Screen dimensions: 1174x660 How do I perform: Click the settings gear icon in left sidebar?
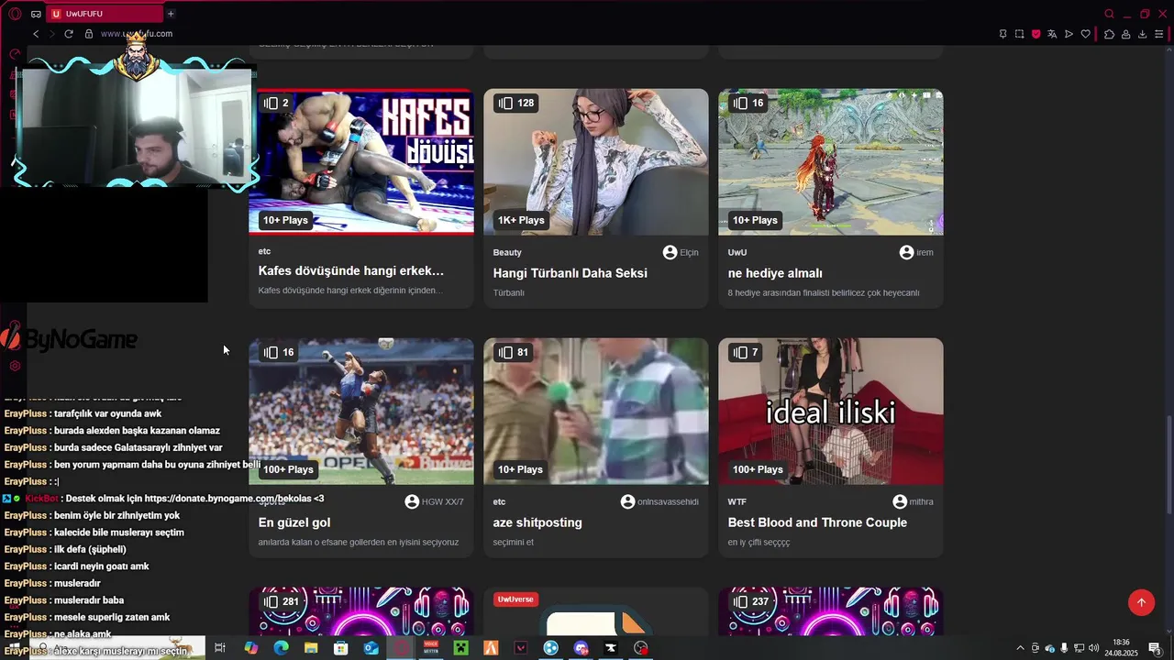click(x=15, y=366)
